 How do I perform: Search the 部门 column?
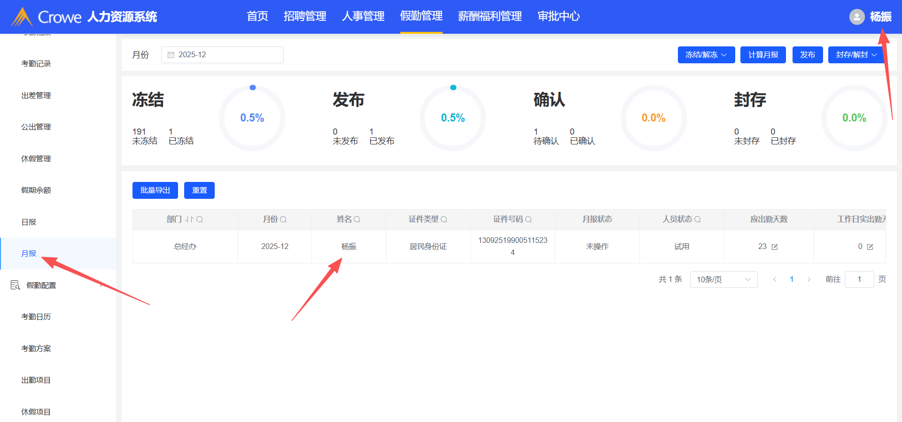(x=200, y=219)
